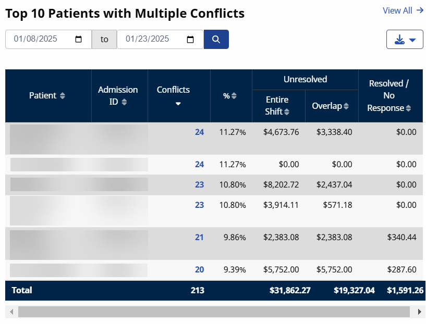This screenshot has width=426, height=324.
Task: Sort table by Patient column
Action: coord(63,96)
